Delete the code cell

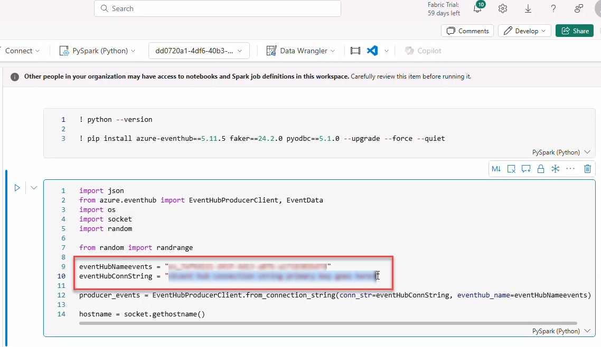587,169
